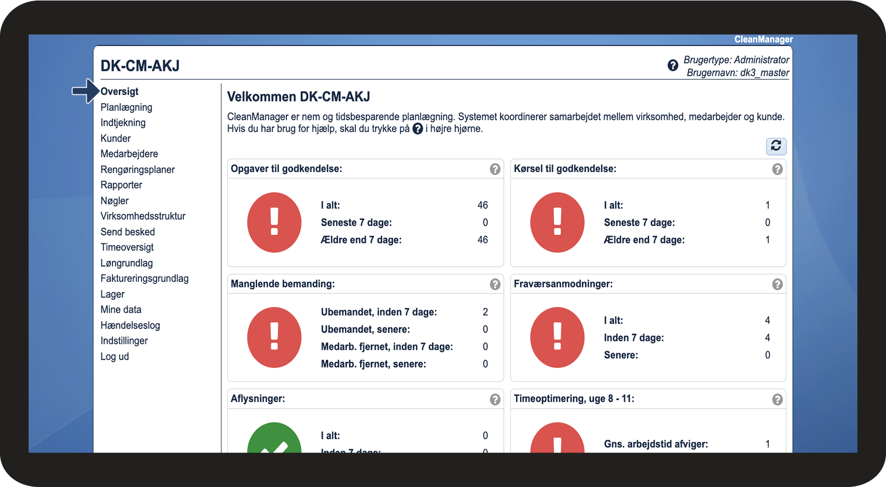
Task: Click the red alert icon in Timeoptimering
Action: [x=557, y=438]
